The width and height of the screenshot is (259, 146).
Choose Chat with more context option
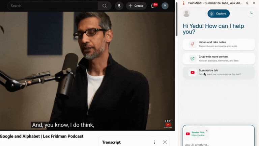(x=219, y=58)
